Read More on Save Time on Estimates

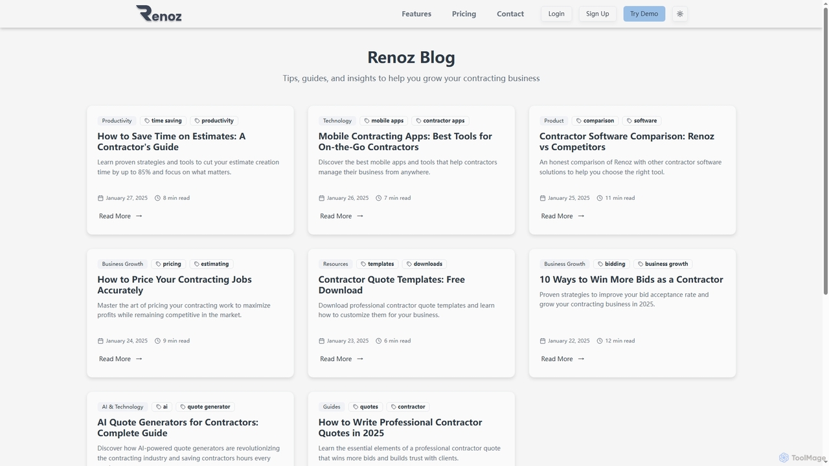120,216
